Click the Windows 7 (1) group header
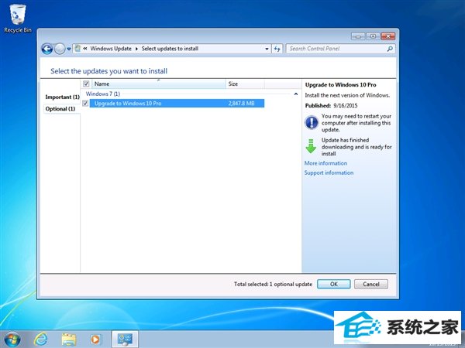Screen dimensions: 465x348 tap(103, 94)
